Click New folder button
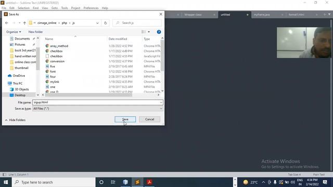This screenshot has height=187, width=333. click(x=35, y=32)
